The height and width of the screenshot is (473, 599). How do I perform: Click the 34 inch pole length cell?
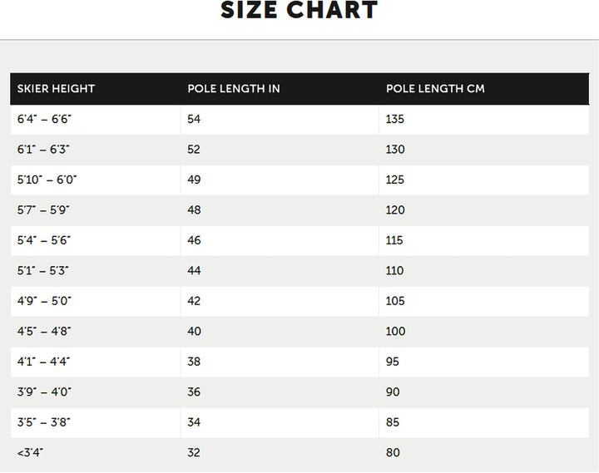coord(194,422)
